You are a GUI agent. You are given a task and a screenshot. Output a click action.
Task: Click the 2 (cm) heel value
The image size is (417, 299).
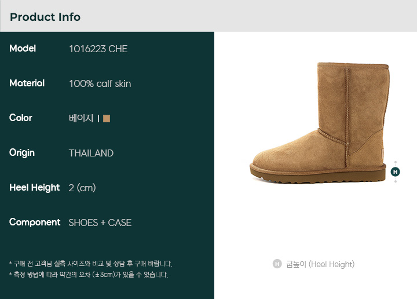click(82, 188)
